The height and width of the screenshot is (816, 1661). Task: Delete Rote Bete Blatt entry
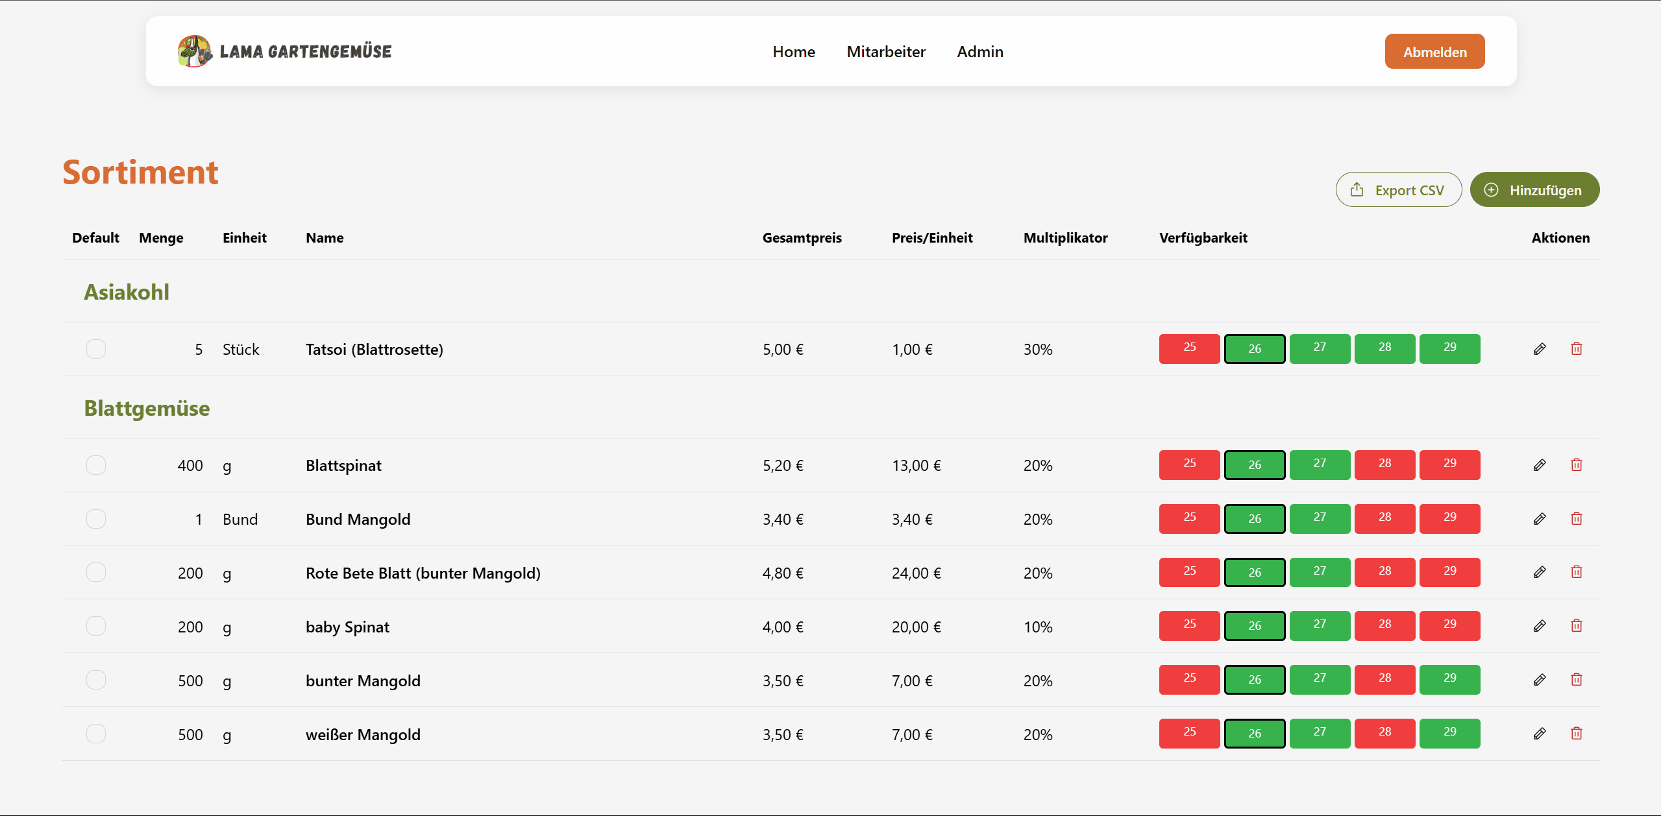pyautogui.click(x=1576, y=572)
